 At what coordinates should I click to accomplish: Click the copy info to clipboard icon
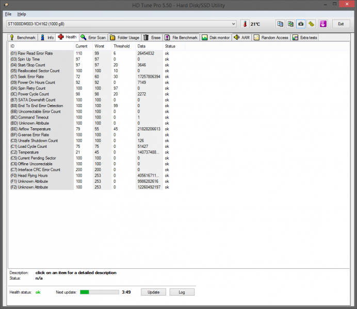pos(280,24)
